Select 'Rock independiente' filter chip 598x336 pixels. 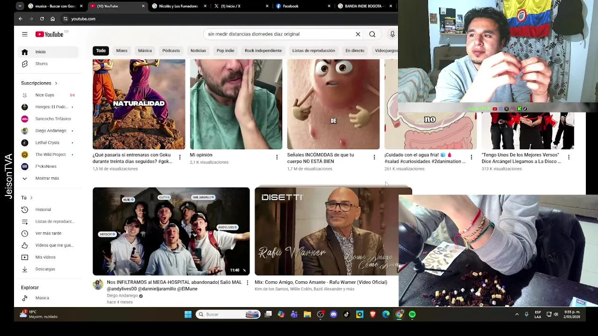click(263, 50)
